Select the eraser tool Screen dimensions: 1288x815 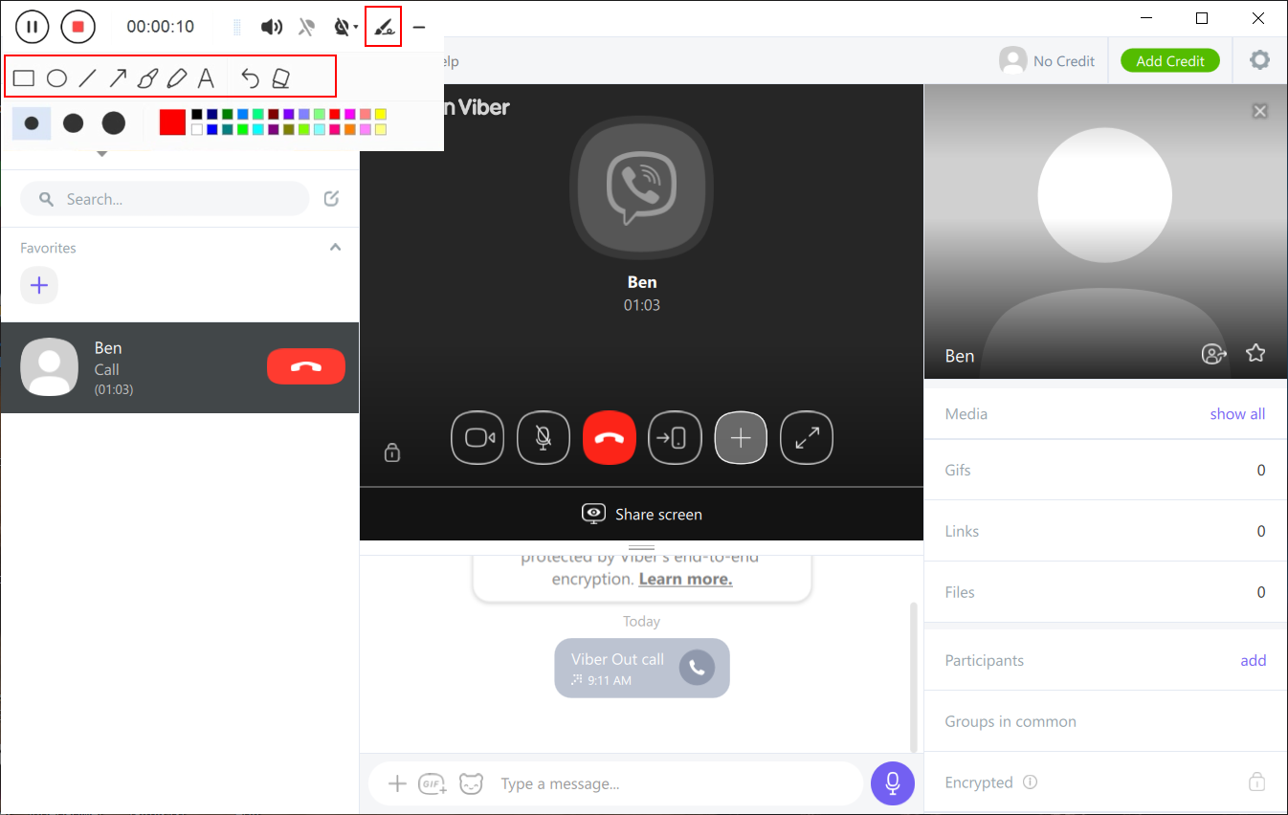click(x=280, y=78)
